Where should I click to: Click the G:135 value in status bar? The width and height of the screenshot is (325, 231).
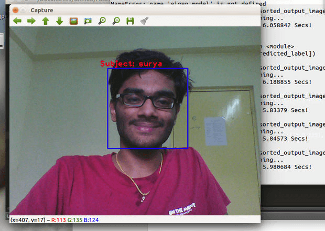(x=75, y=220)
